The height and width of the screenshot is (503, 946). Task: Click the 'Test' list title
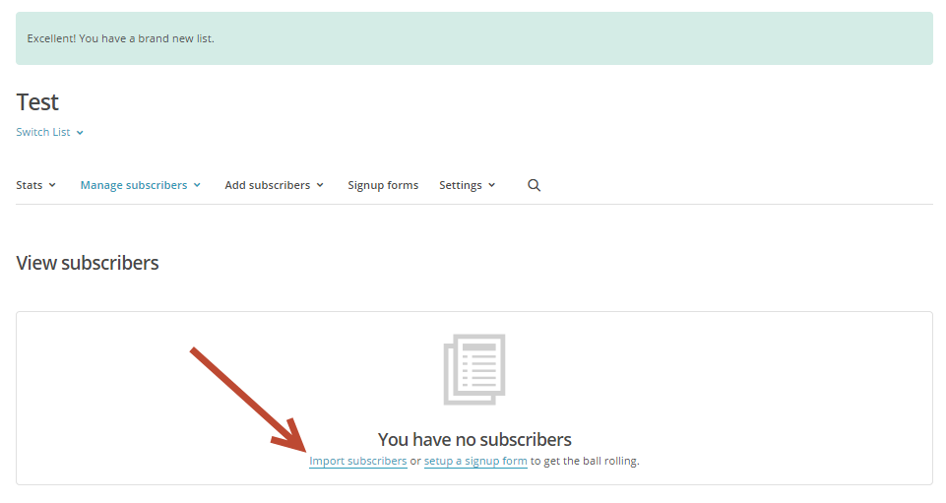(x=37, y=102)
